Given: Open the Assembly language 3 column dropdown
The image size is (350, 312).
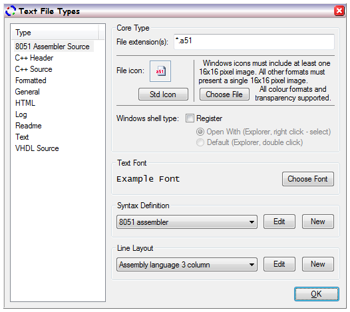Looking at the screenshot, I should point(187,265).
